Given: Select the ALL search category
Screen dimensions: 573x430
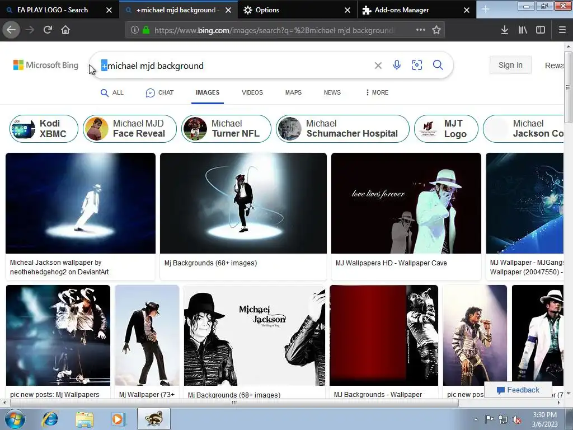Looking at the screenshot, I should click(x=112, y=92).
